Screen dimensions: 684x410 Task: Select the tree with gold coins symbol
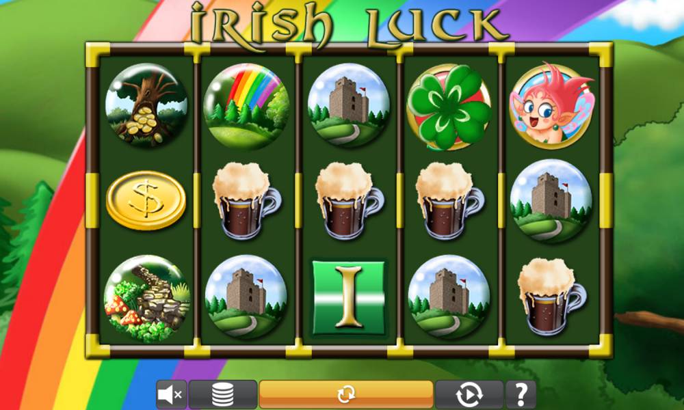[x=146, y=105]
